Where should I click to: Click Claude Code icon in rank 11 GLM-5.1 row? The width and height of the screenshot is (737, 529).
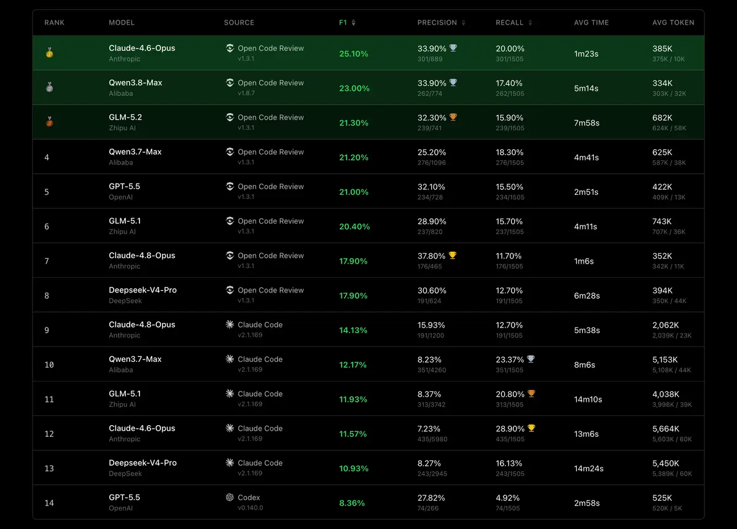pos(230,393)
